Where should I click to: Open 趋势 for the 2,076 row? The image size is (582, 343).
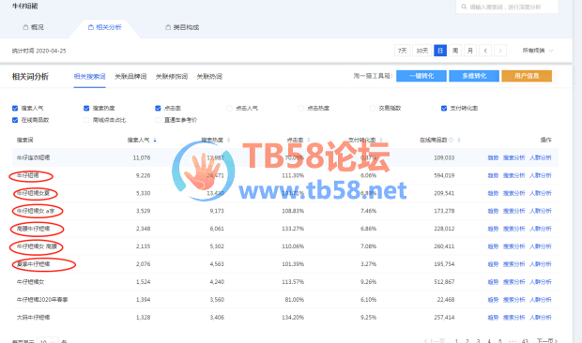point(493,264)
